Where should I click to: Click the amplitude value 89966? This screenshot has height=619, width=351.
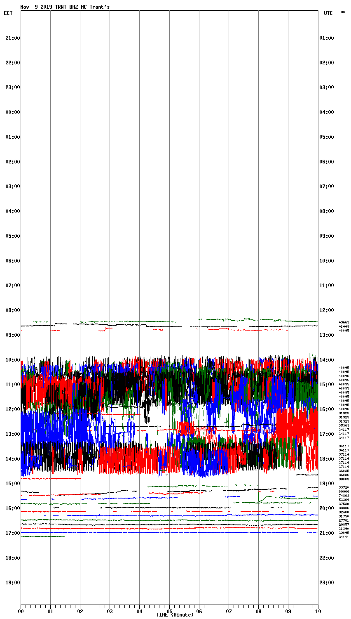[x=344, y=491]
